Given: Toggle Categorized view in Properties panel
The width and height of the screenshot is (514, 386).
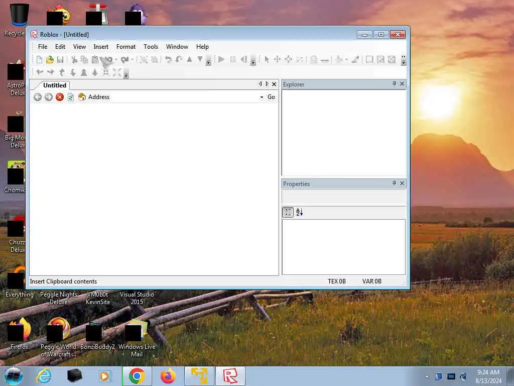Looking at the screenshot, I should [x=288, y=213].
